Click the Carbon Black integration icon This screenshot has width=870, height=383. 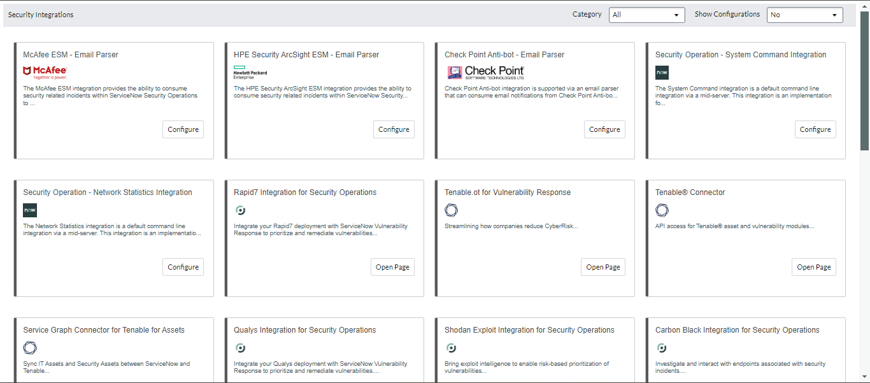(x=662, y=347)
